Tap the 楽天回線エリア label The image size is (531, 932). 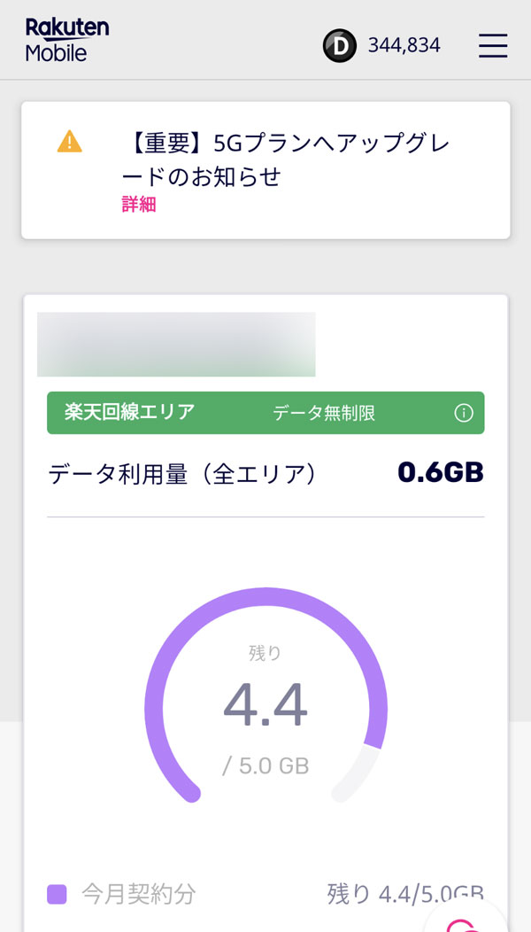pyautogui.click(x=129, y=412)
